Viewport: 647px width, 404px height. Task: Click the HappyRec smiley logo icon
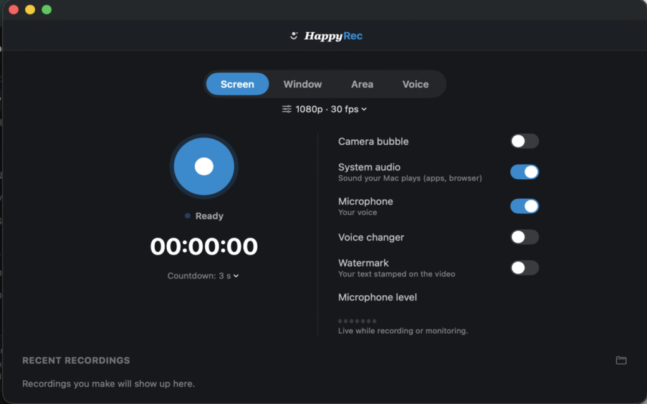pos(294,36)
